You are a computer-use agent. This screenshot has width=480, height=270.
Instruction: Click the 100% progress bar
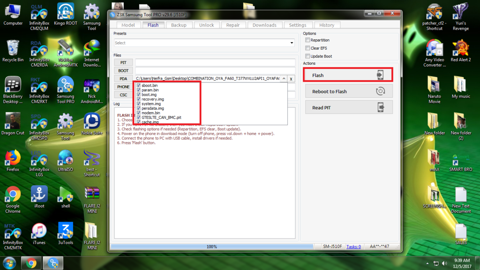click(x=212, y=247)
